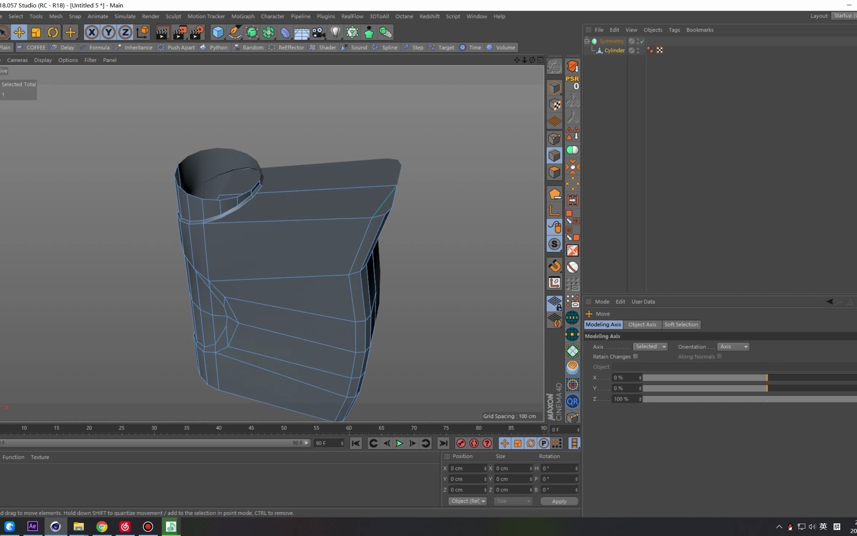Open Object Reference dropdown at bottom
Screen dimensions: 857x536
tap(467, 501)
